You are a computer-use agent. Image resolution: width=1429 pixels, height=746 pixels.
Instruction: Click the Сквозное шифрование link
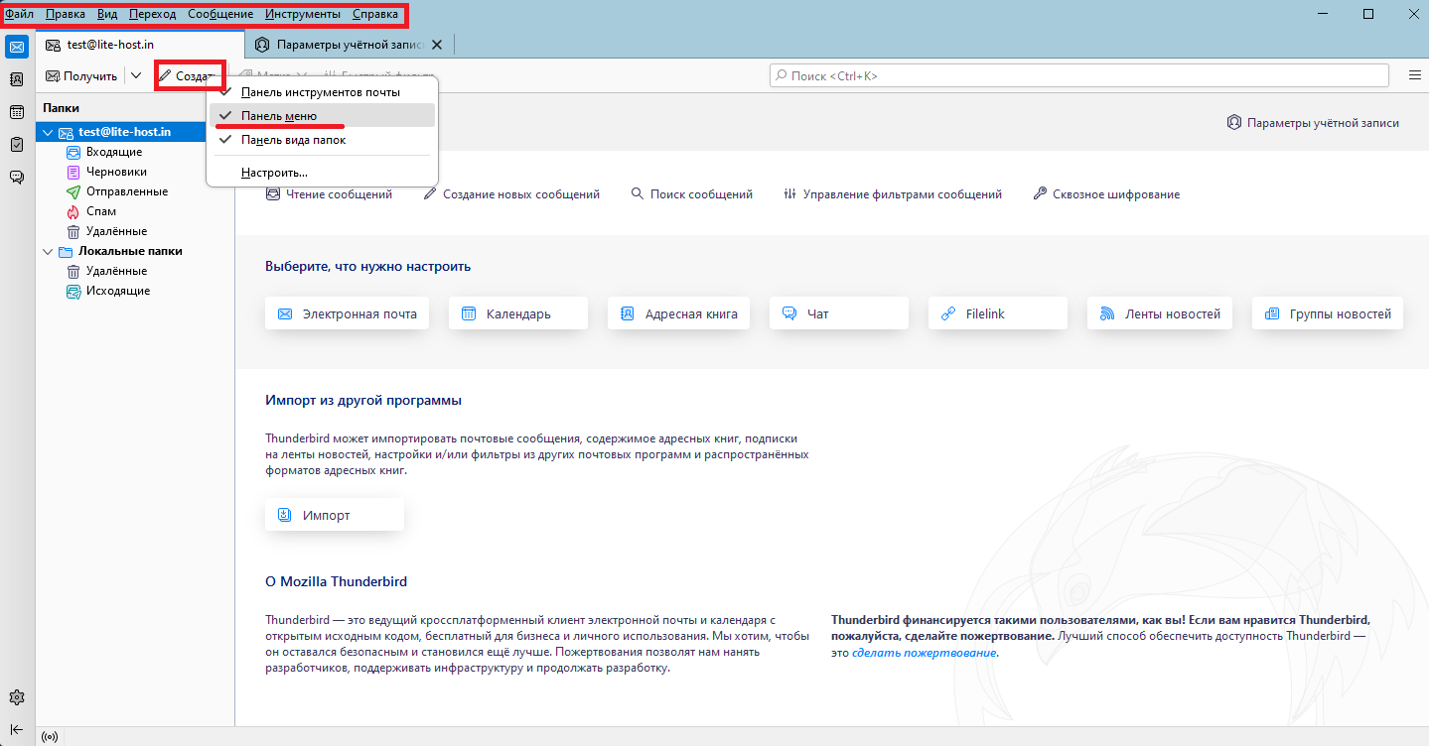[x=1106, y=194]
